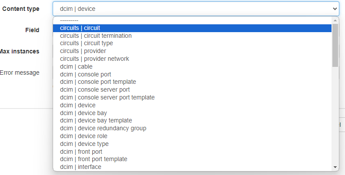The image size is (345, 175).
Task: Click the Content type dropdown chevron arrow
Action: 334,9
